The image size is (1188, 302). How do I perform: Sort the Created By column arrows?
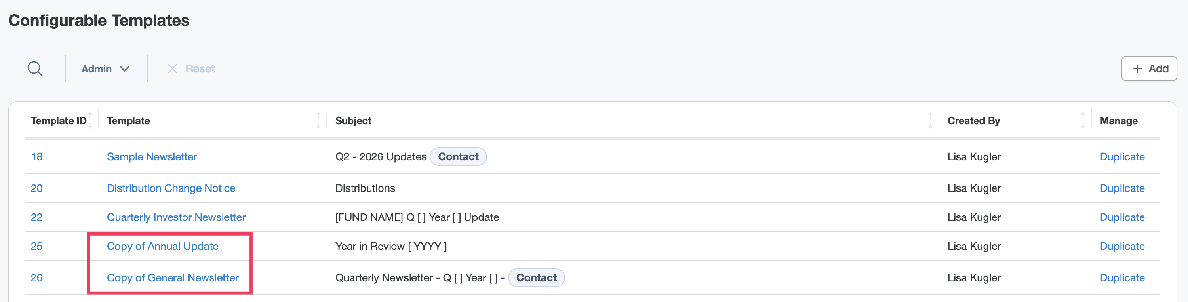tap(1082, 120)
